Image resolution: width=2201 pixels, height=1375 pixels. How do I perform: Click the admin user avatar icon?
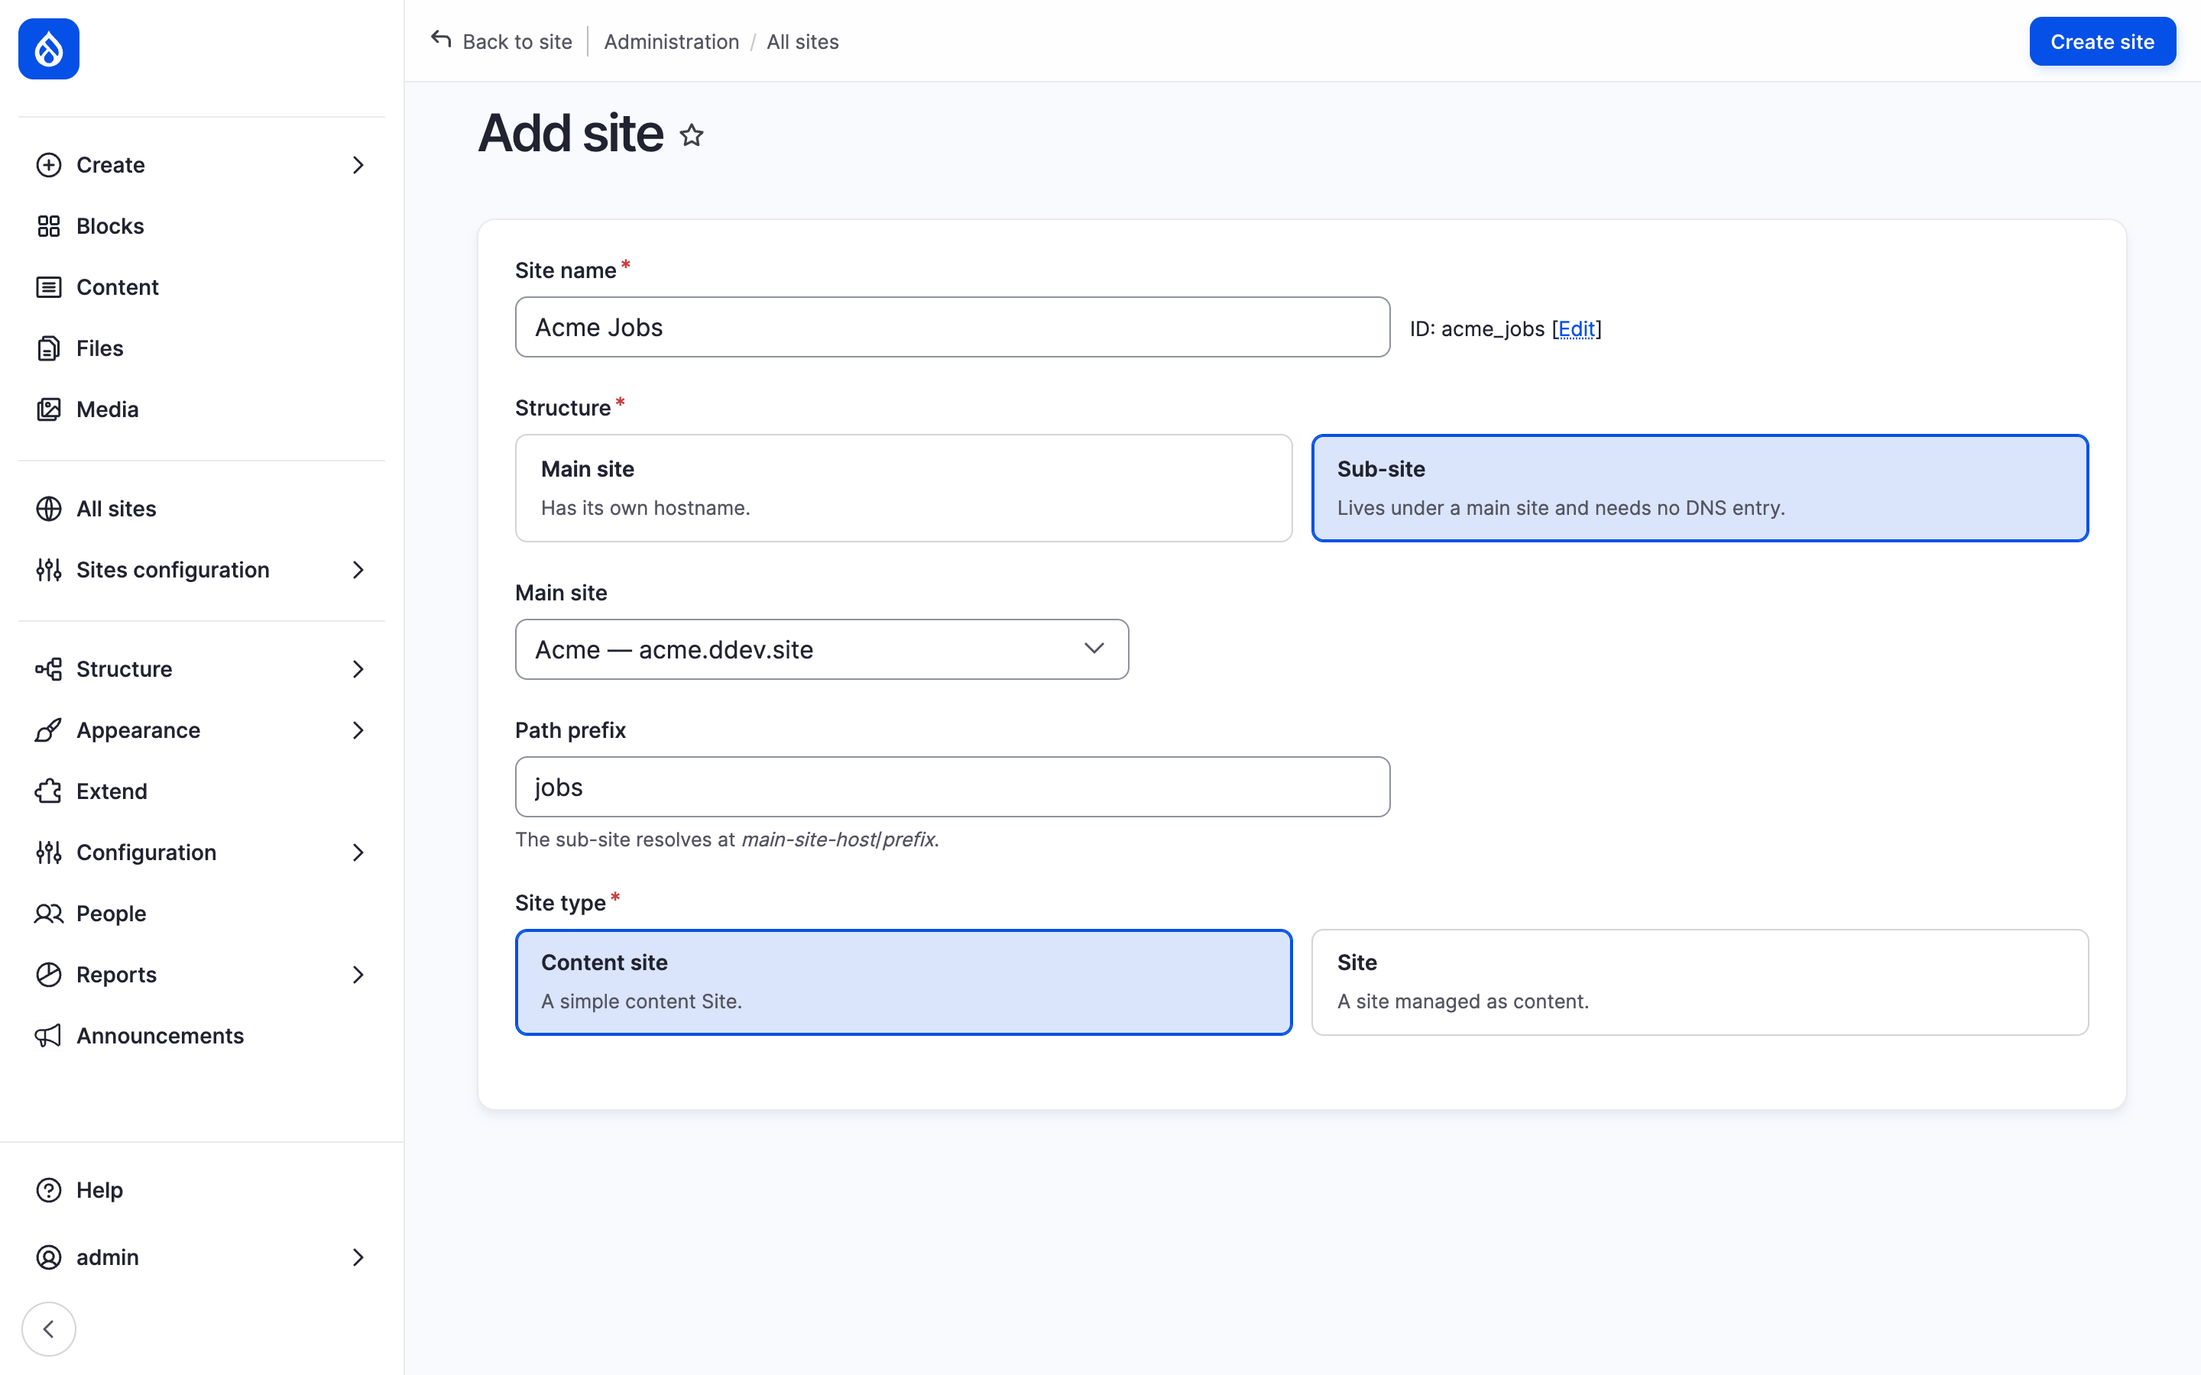coord(49,1257)
